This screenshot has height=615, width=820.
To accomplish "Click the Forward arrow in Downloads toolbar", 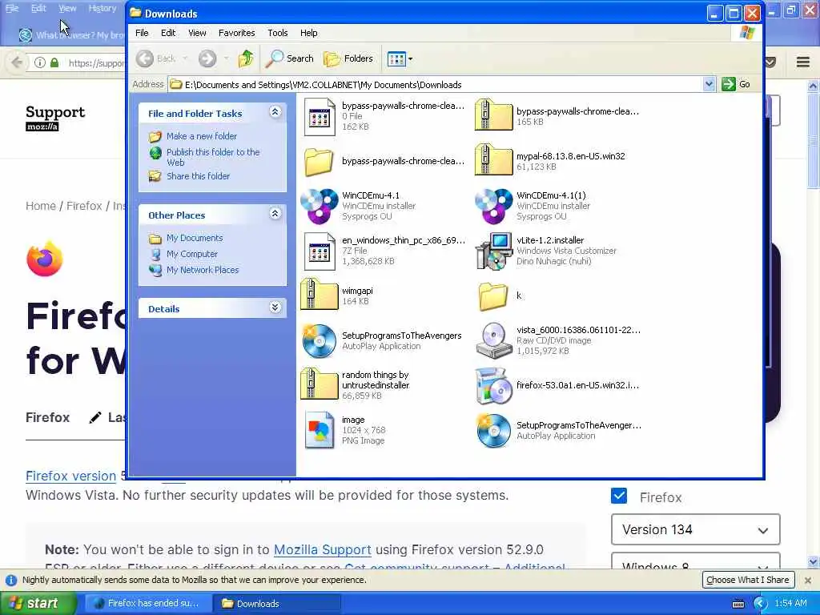I will point(207,58).
